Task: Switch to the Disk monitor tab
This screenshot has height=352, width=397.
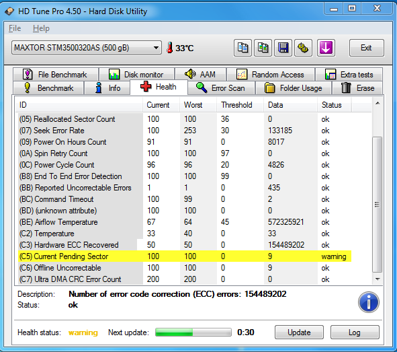Action: click(x=137, y=75)
